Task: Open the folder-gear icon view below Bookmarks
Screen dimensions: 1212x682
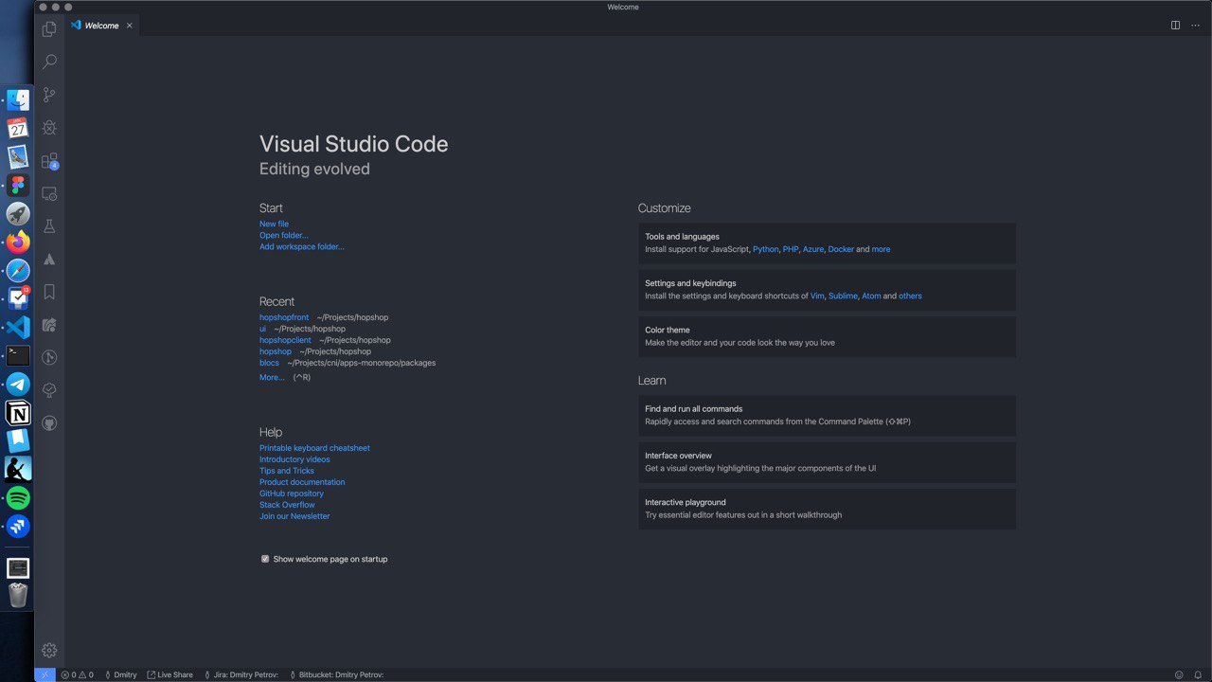Action: pos(49,325)
